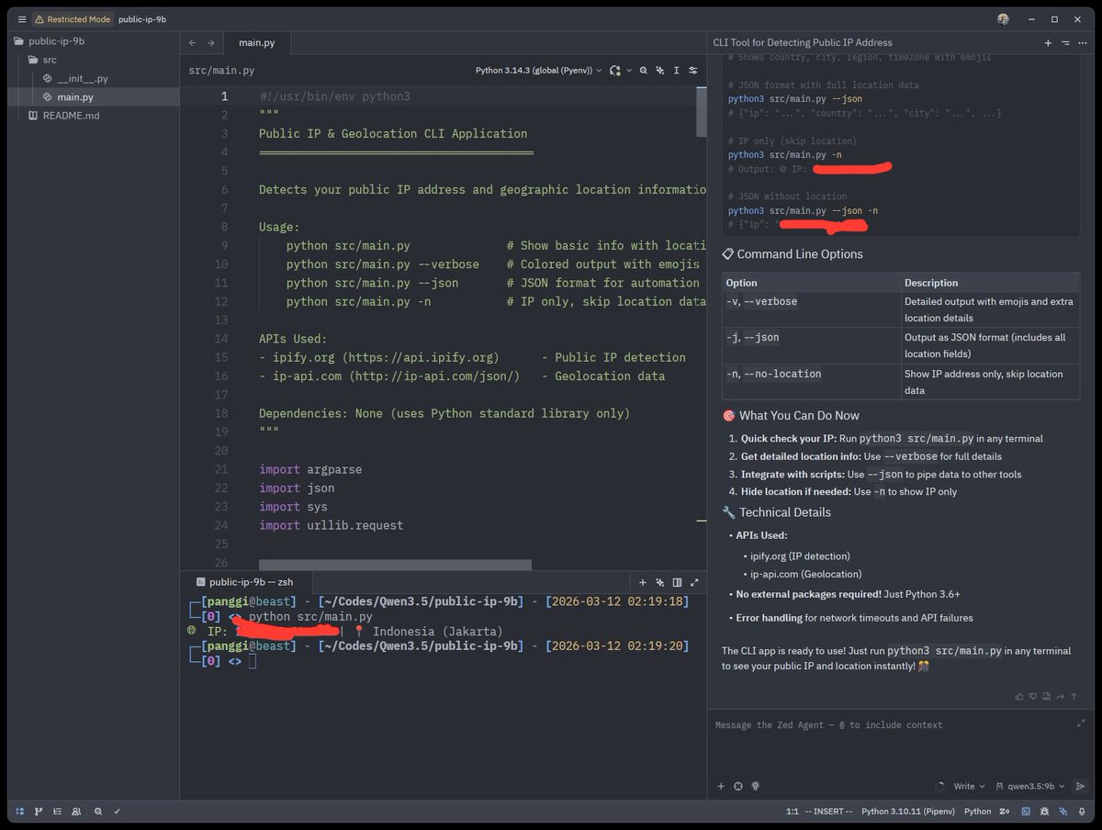Image resolution: width=1102 pixels, height=830 pixels.
Task: Add context with plus in message box
Action: coord(721,786)
